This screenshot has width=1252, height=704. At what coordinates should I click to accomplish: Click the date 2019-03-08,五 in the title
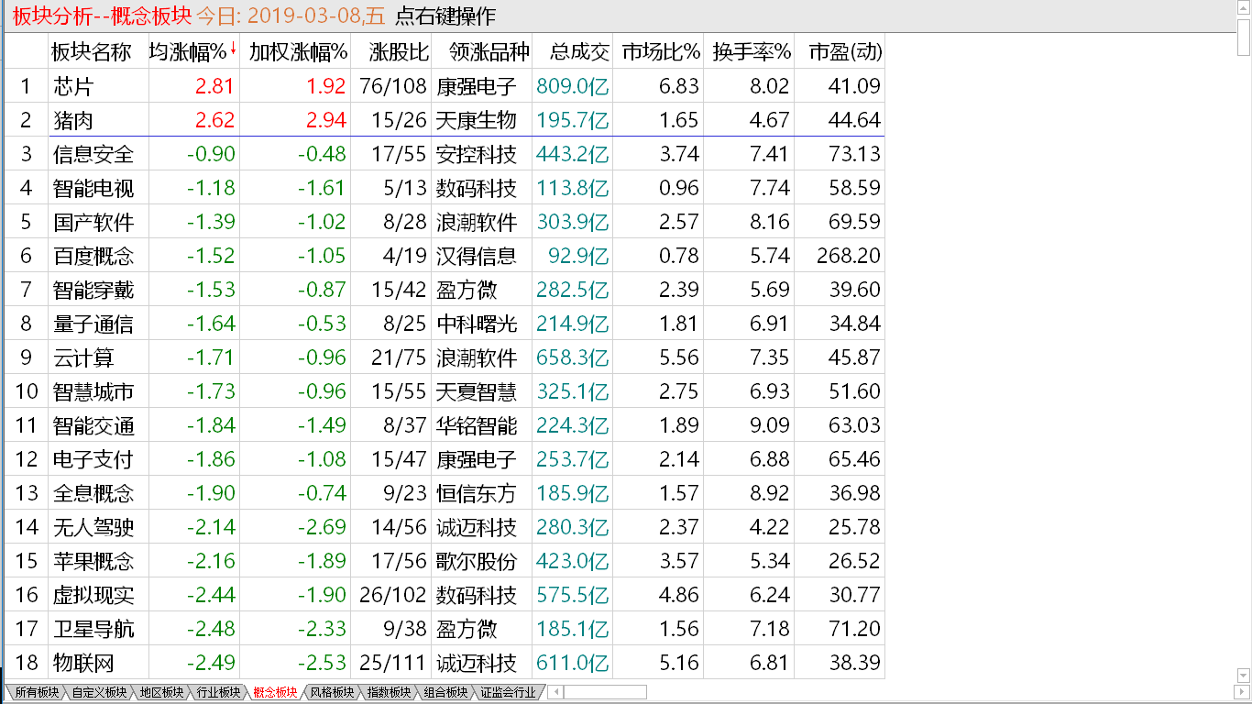317,16
